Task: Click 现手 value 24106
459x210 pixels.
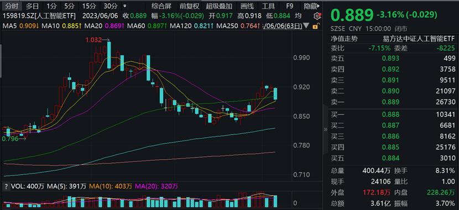Action: (382, 182)
